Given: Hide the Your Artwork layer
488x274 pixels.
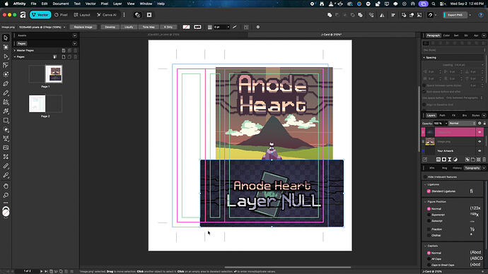Looking at the screenshot, I should pyautogui.click(x=480, y=151).
